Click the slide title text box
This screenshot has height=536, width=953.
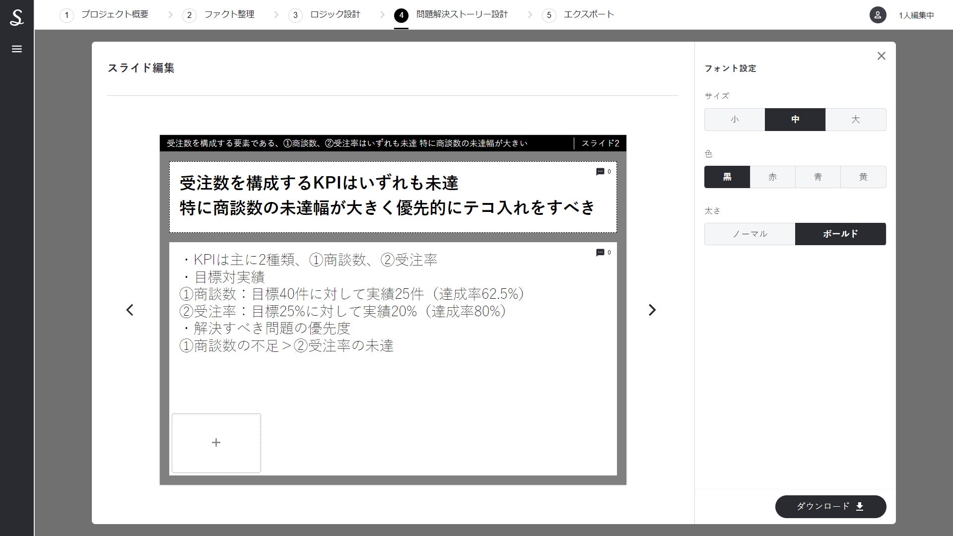pyautogui.click(x=387, y=197)
